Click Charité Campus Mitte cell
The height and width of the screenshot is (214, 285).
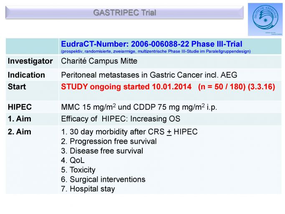click(99, 61)
